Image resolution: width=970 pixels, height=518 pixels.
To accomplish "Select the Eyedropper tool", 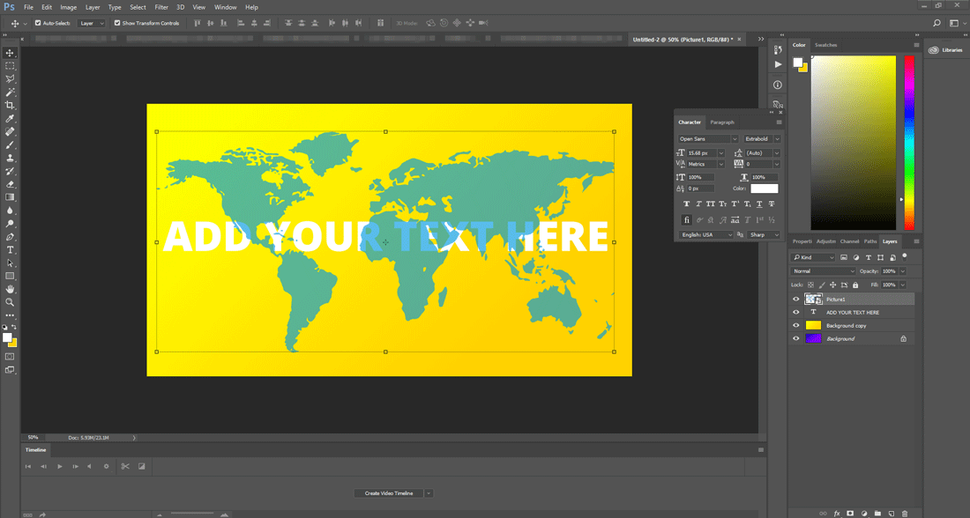I will coord(10,119).
